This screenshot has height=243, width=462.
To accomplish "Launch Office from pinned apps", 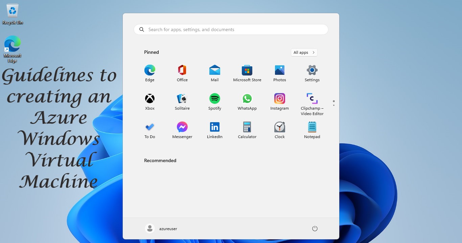I will [x=182, y=73].
